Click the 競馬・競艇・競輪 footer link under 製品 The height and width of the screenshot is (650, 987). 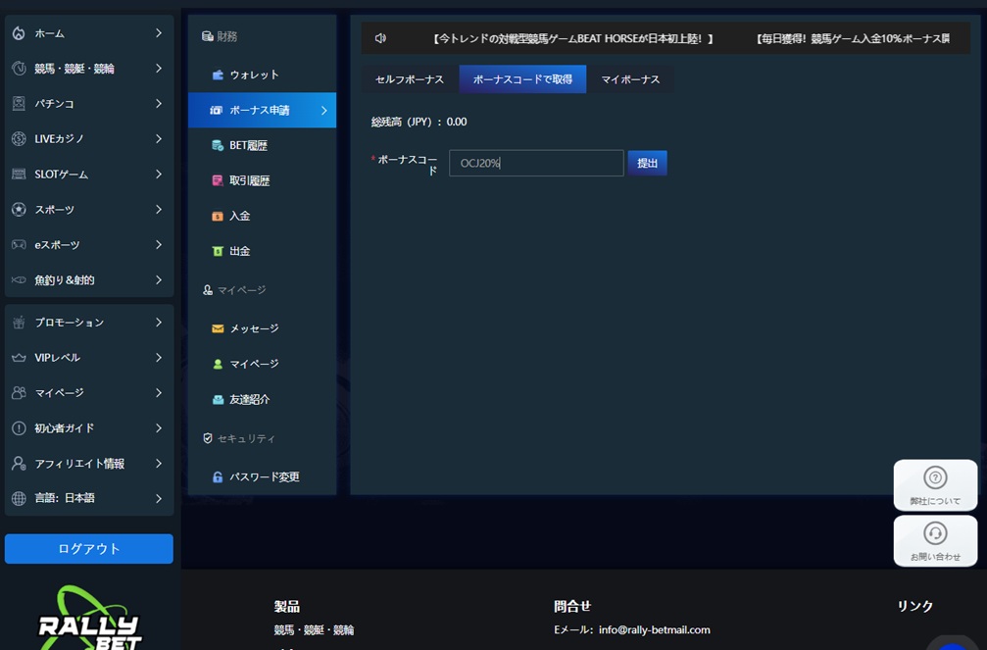tap(314, 629)
